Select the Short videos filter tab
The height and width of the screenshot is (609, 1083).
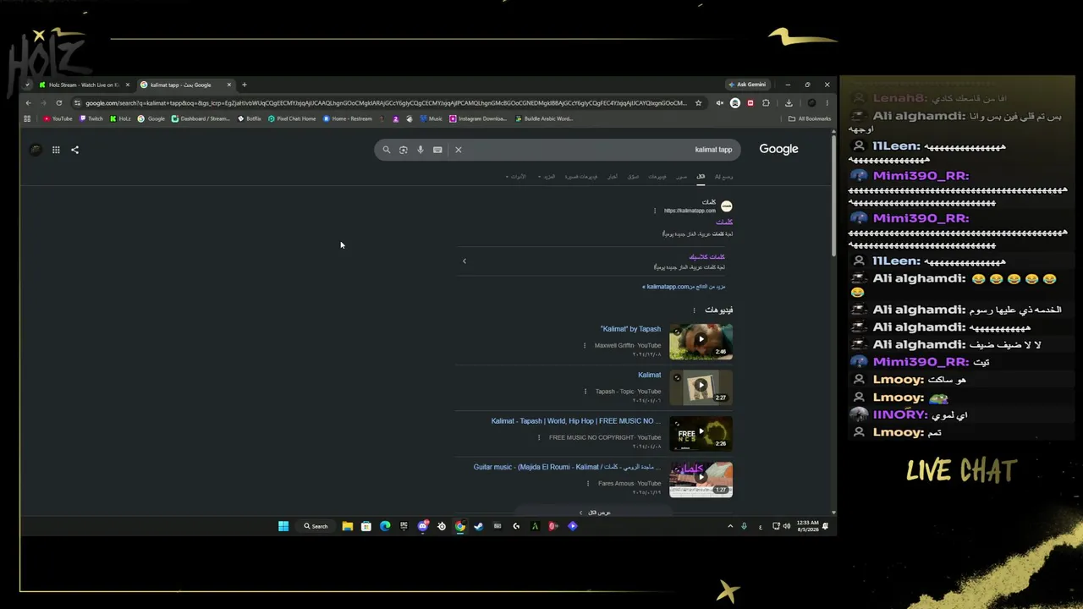pyautogui.click(x=581, y=177)
